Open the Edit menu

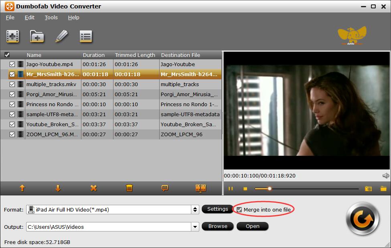pos(29,18)
